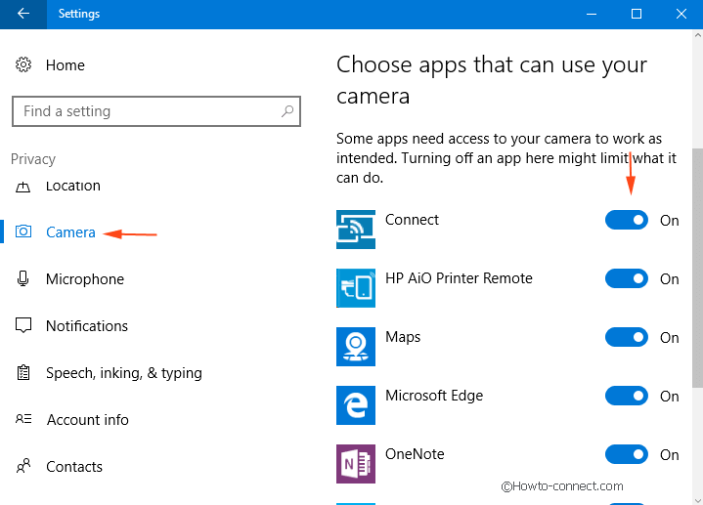This screenshot has width=703, height=505.
Task: Open the Microphone privacy page
Action: [85, 279]
